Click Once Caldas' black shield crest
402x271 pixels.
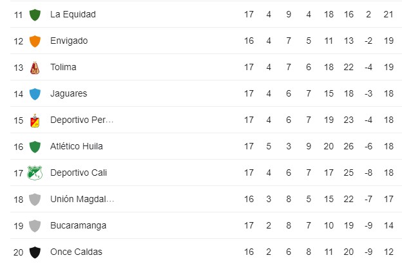click(x=35, y=252)
